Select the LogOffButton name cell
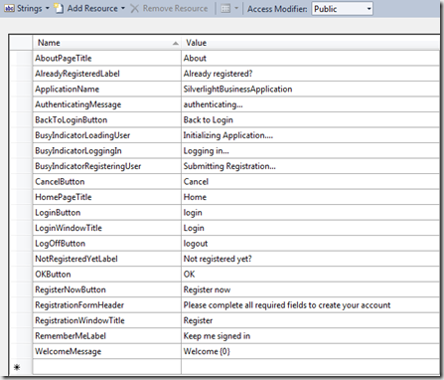The height and width of the screenshot is (380, 444). (x=107, y=243)
